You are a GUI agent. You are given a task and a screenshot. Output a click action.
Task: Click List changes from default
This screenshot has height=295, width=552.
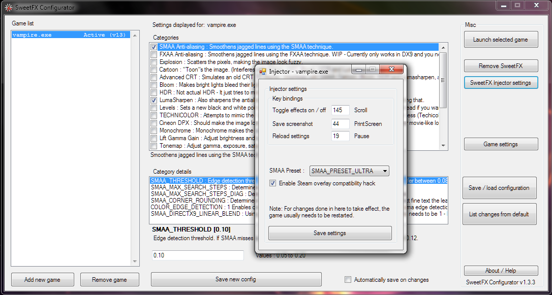point(499,214)
